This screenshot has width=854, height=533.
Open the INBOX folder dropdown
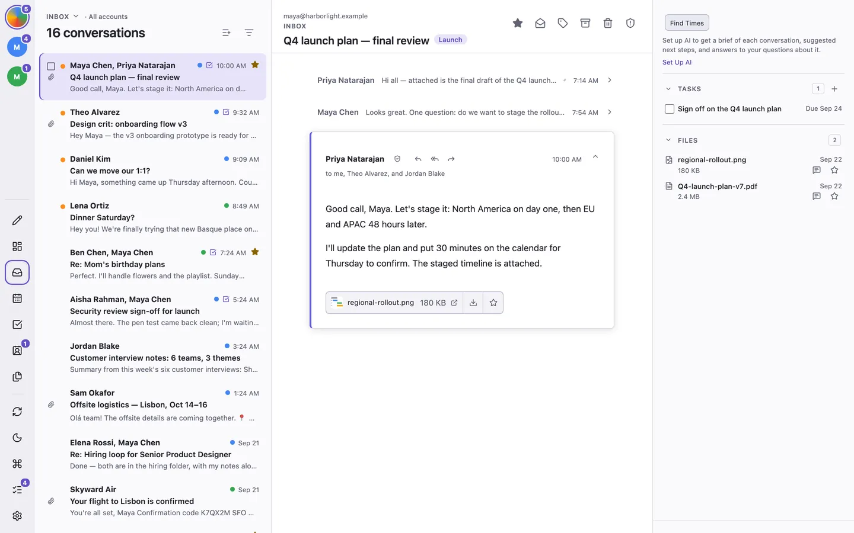point(62,17)
